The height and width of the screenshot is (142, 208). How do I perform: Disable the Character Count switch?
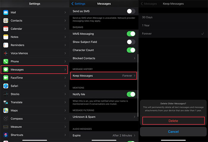[x=131, y=50]
